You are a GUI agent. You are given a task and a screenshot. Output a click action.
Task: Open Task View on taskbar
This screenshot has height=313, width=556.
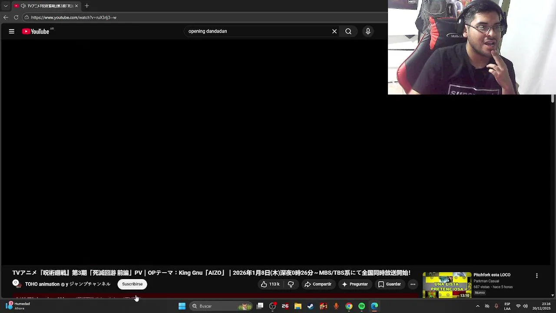pyautogui.click(x=260, y=306)
